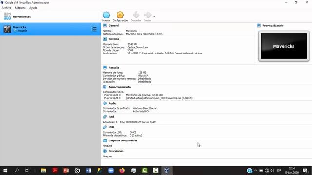Click the Descartar toolbar icon
The height and width of the screenshot is (175, 312).
click(x=136, y=15)
